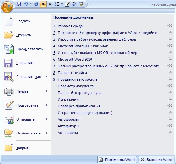Viewport: 176px width, 164px height.
Task: Expand the Сохранить как submenu arrow
Action: coord(47,77)
